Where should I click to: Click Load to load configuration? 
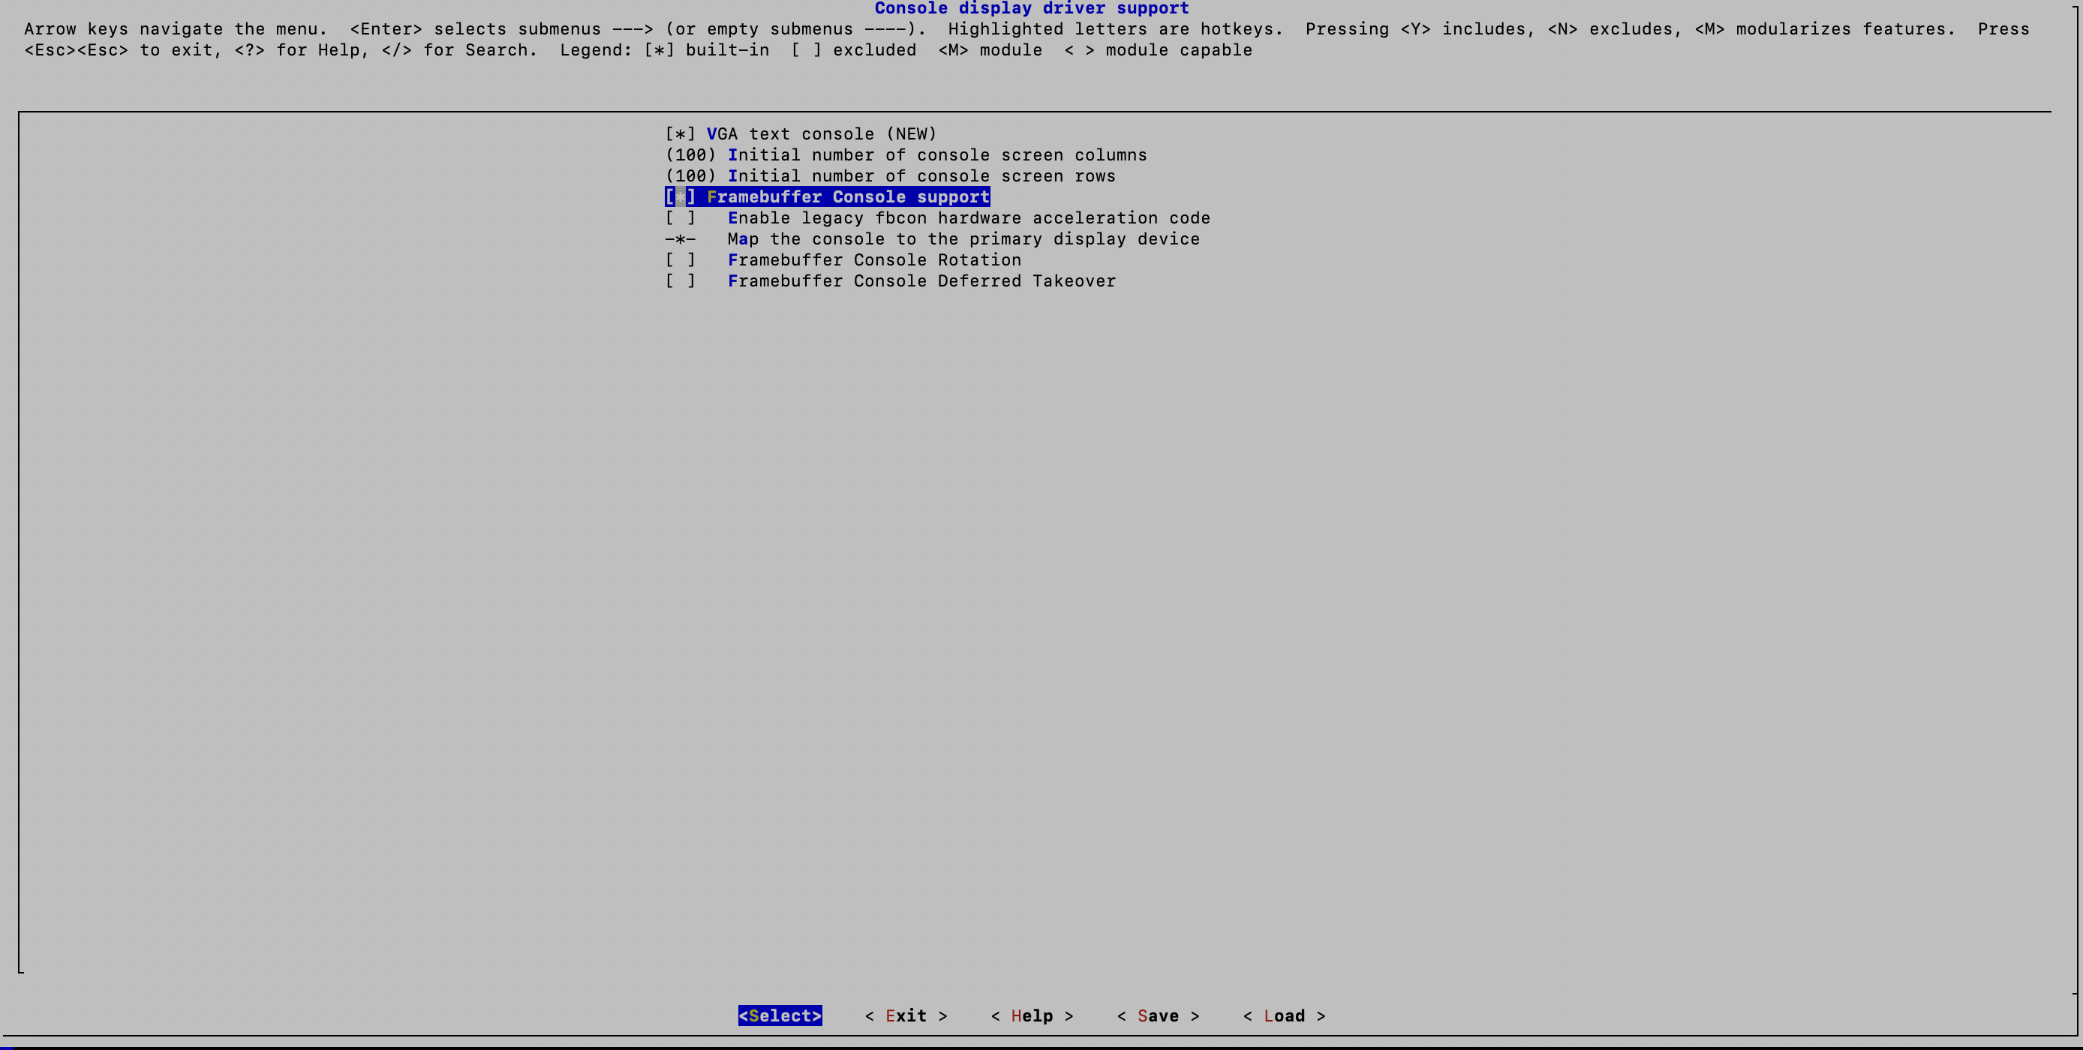1281,1015
